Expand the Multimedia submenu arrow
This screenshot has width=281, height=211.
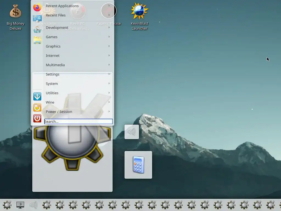click(x=109, y=65)
